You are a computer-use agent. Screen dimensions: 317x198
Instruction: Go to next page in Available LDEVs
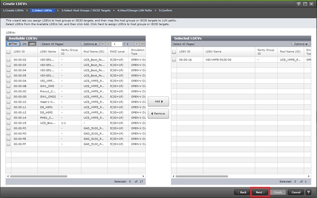tap(137, 44)
